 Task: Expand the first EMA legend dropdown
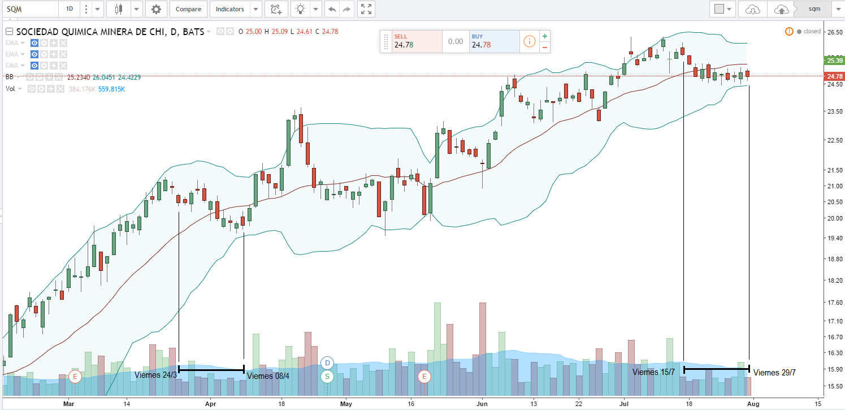pyautogui.click(x=22, y=43)
